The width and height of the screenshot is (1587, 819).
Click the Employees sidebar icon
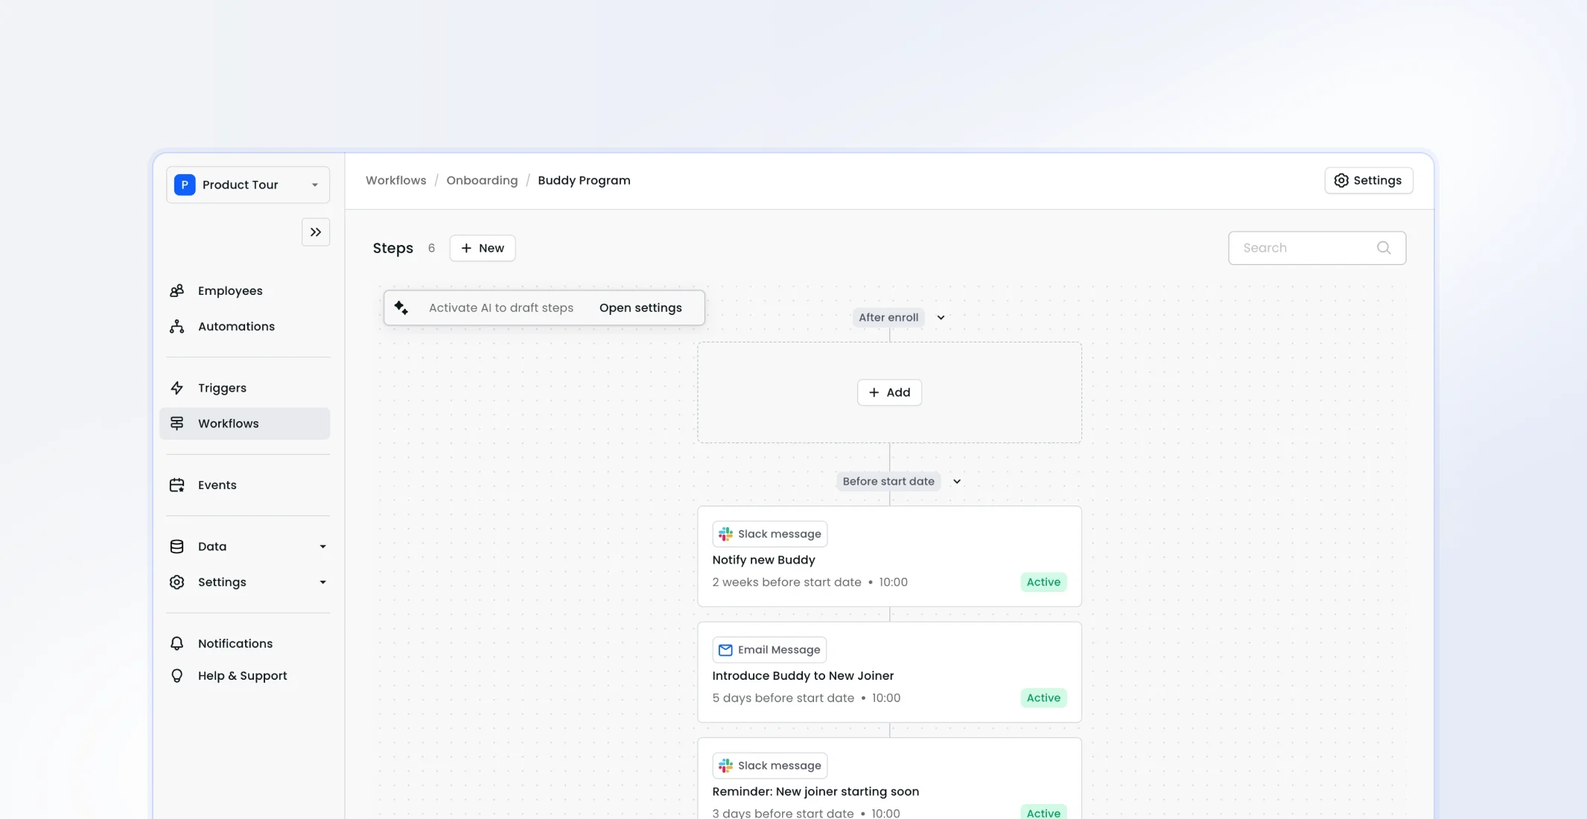176,291
